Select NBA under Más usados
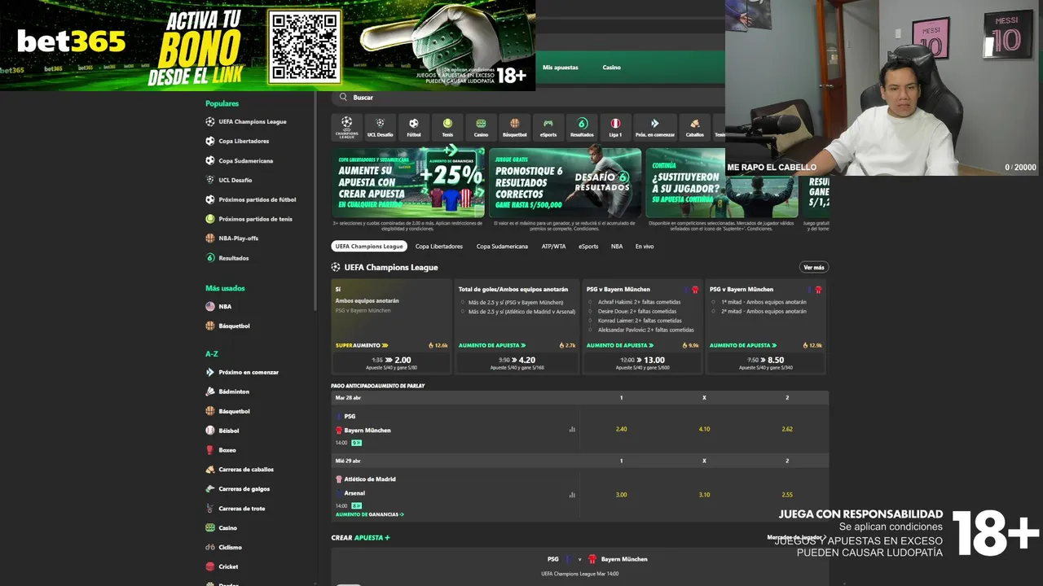 pyautogui.click(x=225, y=307)
